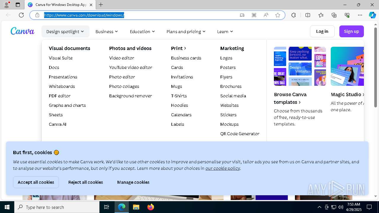Open the taskbar clock and date

pyautogui.click(x=354, y=207)
